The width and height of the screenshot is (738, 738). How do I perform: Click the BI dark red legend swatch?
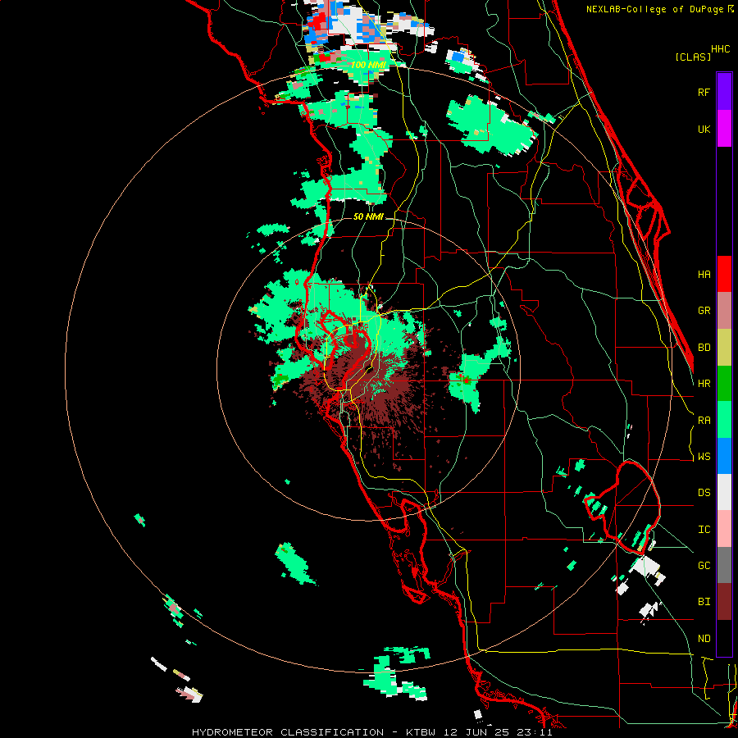pyautogui.click(x=724, y=602)
